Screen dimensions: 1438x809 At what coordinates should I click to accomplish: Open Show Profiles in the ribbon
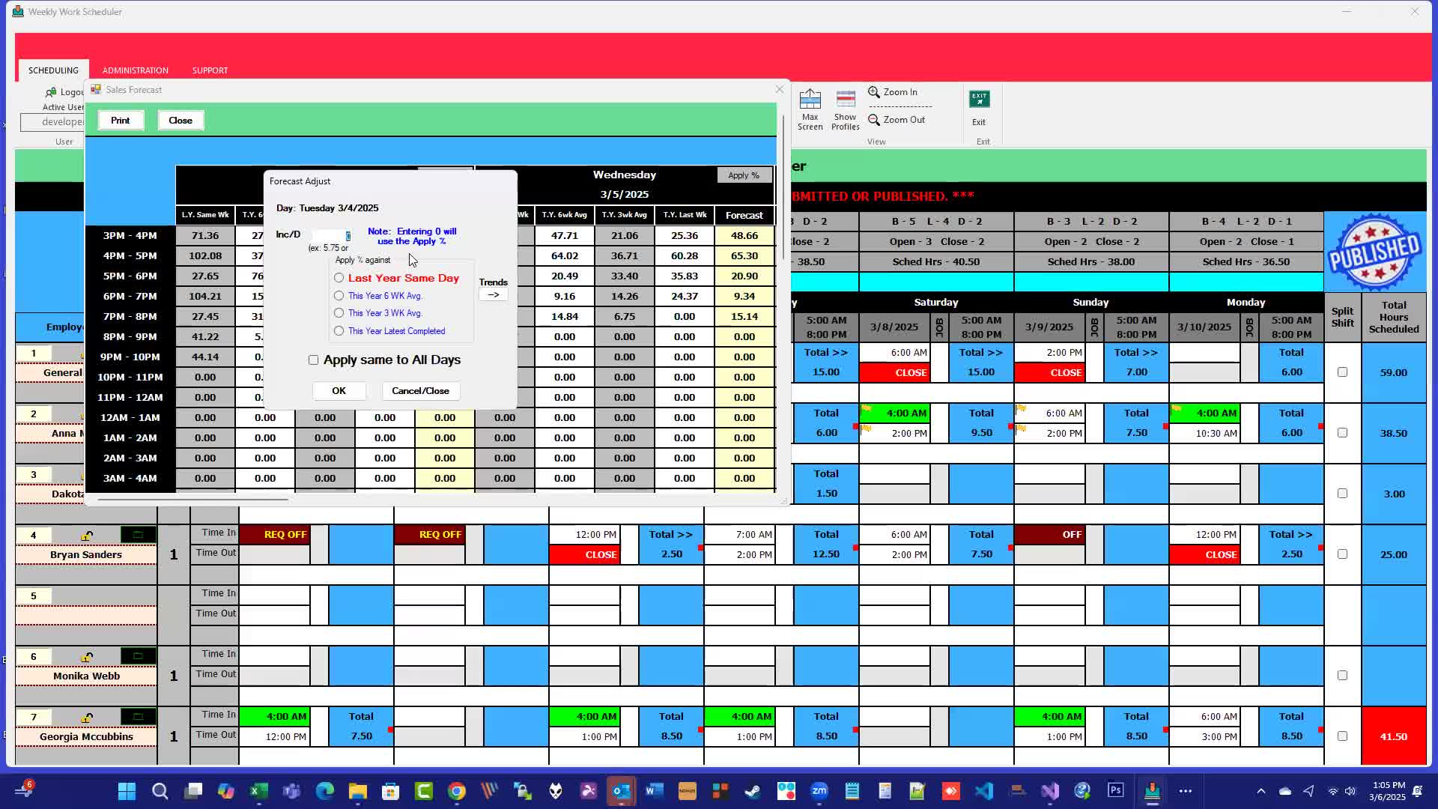tap(846, 100)
